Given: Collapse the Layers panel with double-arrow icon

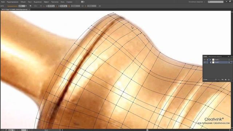Looking at the screenshot, I should (228, 56).
